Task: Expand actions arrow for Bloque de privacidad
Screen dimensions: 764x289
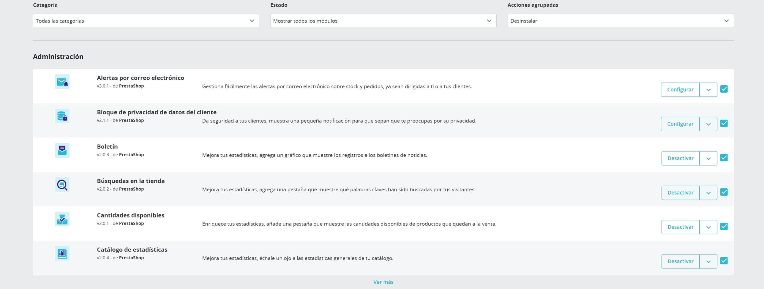Action: tap(708, 124)
